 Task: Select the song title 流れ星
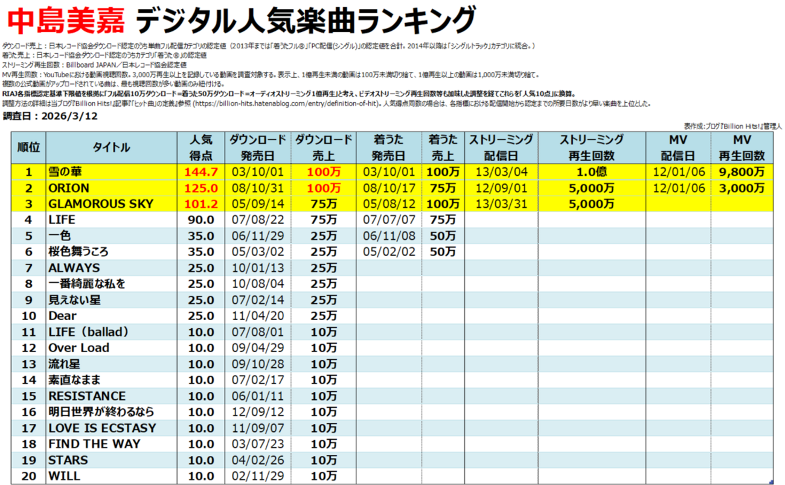pyautogui.click(x=64, y=364)
